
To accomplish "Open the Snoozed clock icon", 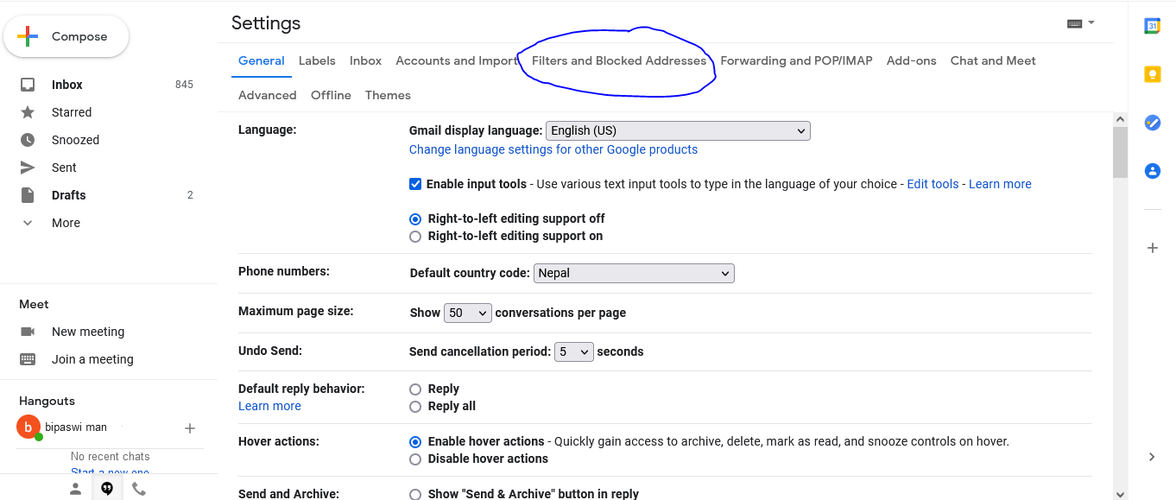I will click(x=28, y=140).
